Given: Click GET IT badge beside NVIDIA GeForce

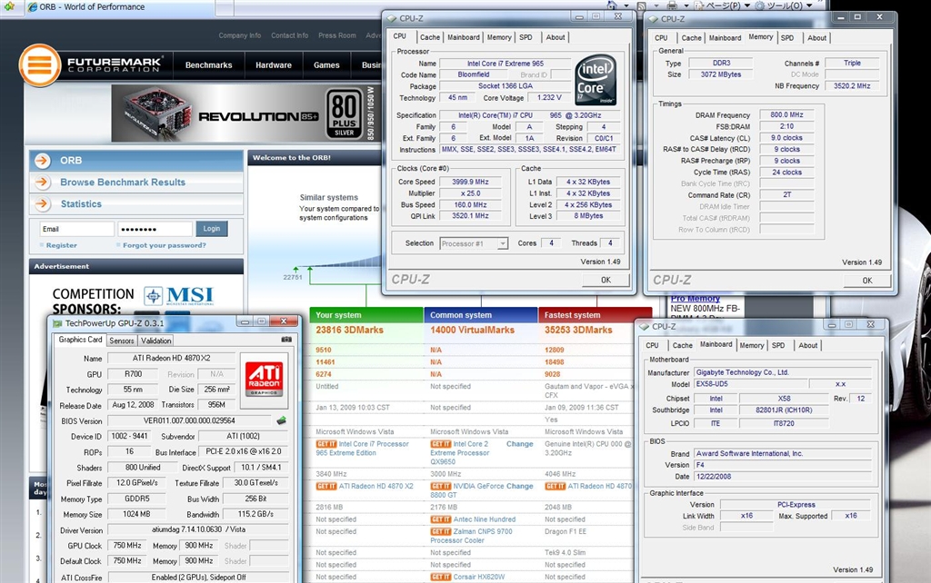Looking at the screenshot, I should click(x=441, y=486).
